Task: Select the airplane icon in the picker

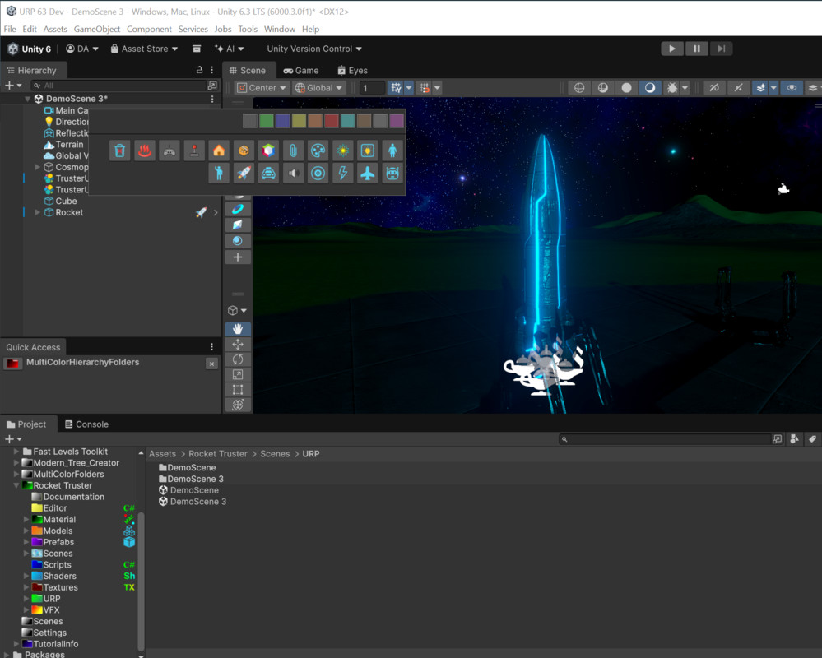Action: (x=367, y=174)
